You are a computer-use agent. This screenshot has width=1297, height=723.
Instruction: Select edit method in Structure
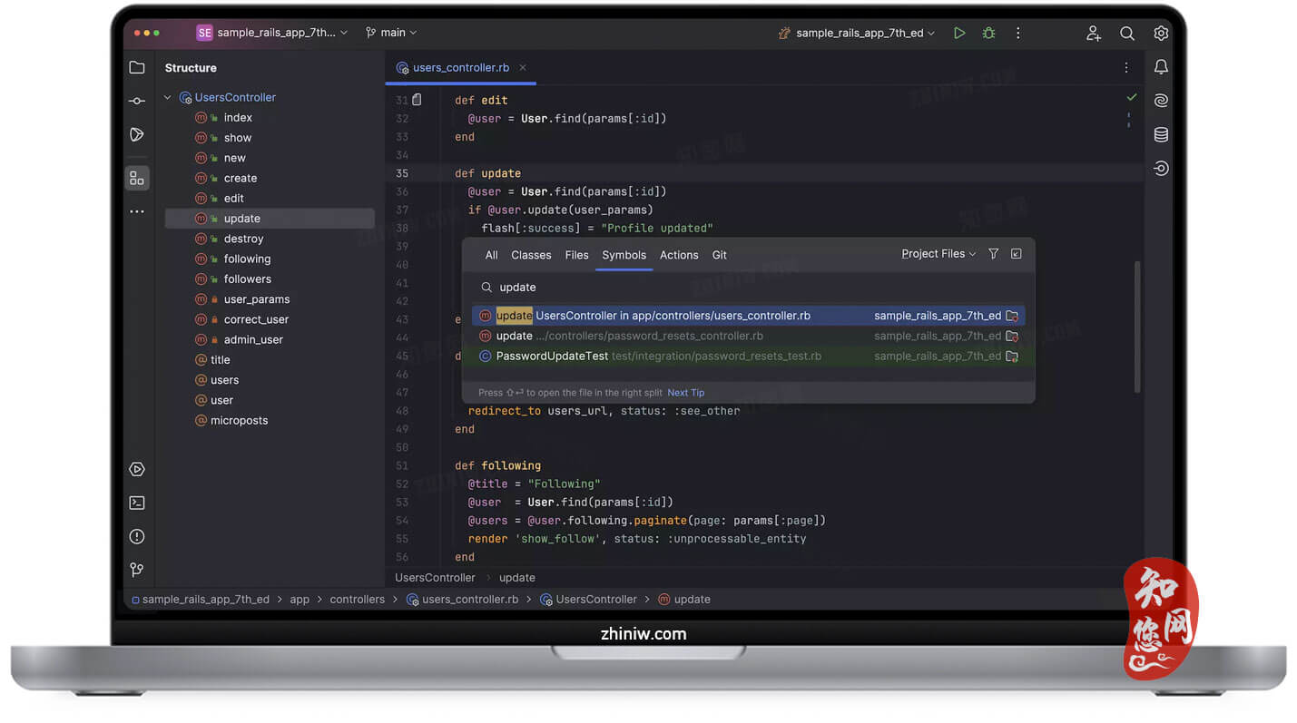click(234, 198)
